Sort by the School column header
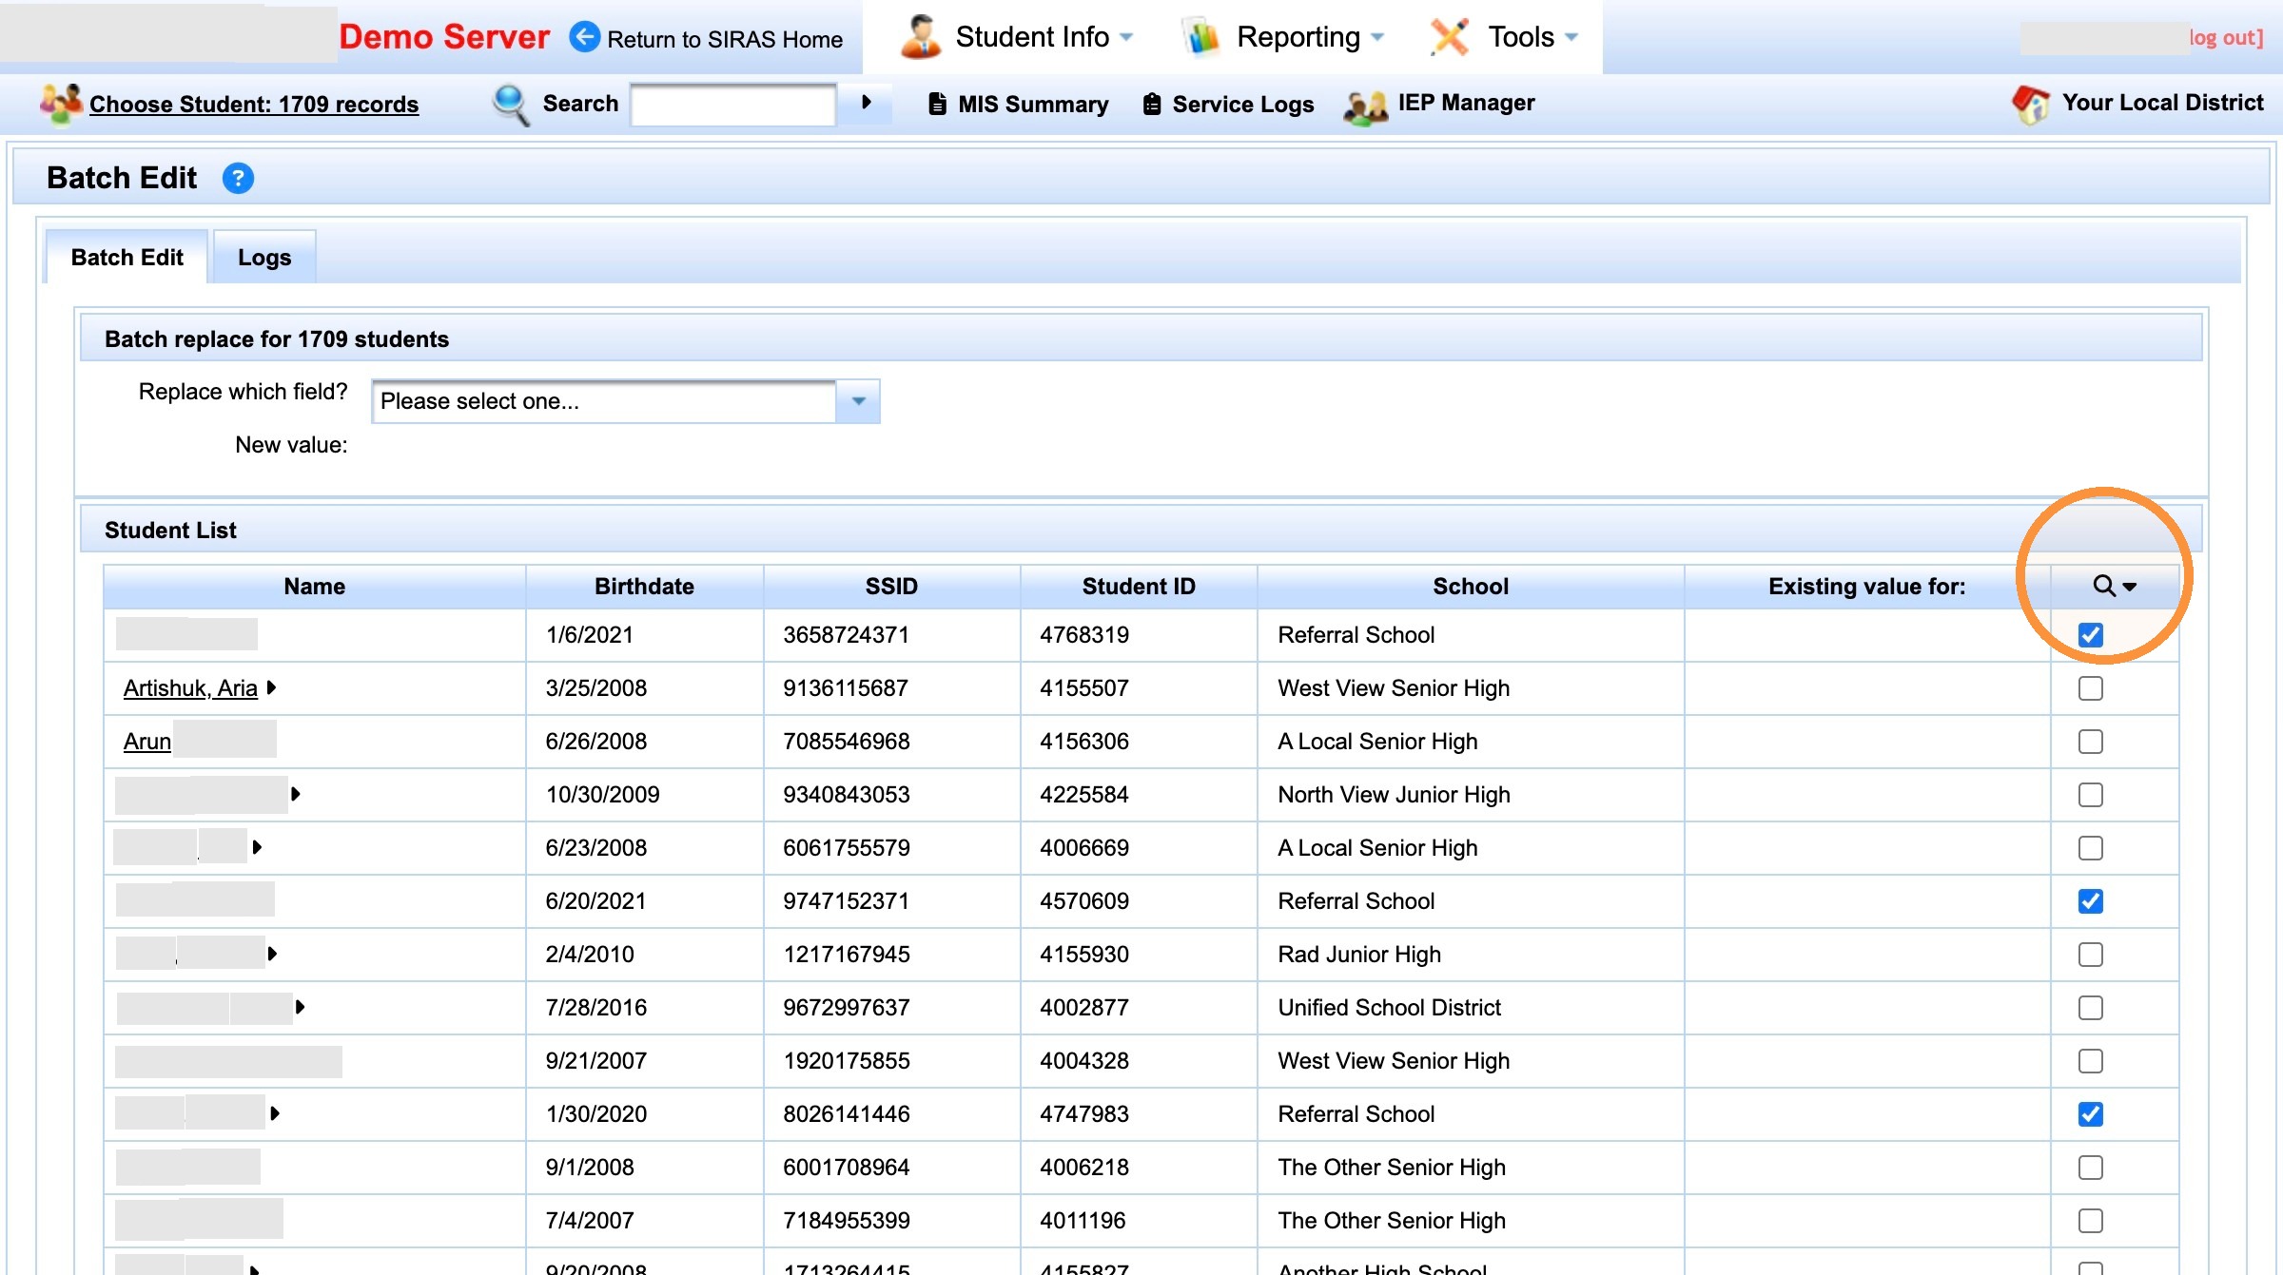The image size is (2283, 1275). point(1471,587)
